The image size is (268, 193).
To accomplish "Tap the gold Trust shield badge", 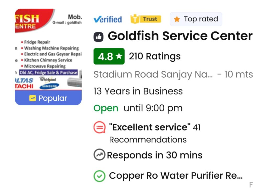I will 146,19.
